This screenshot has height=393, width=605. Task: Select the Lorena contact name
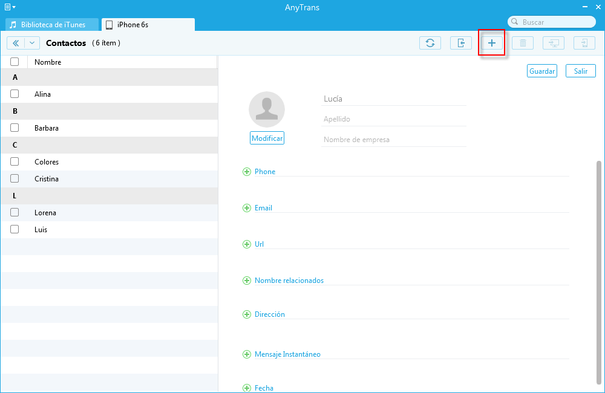[x=45, y=213]
